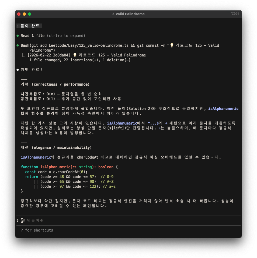Click the yellow minimize window button
The image size is (257, 258).
pos(24,14)
